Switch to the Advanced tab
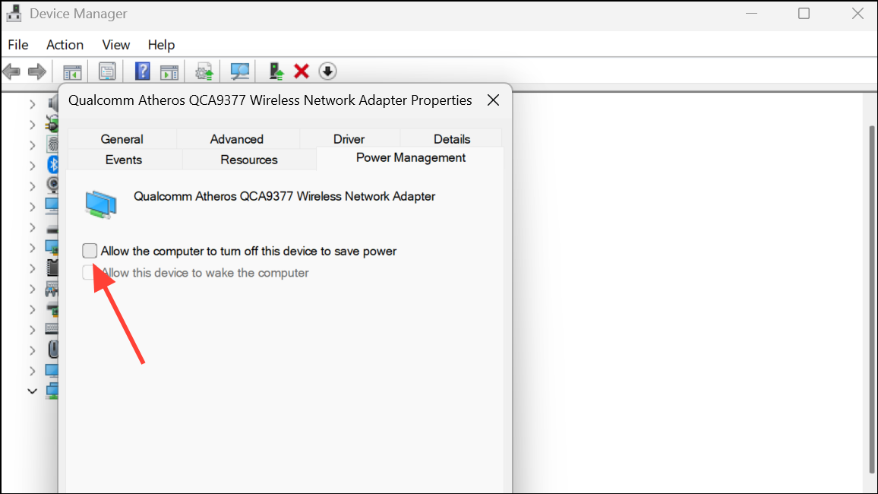 click(x=236, y=139)
